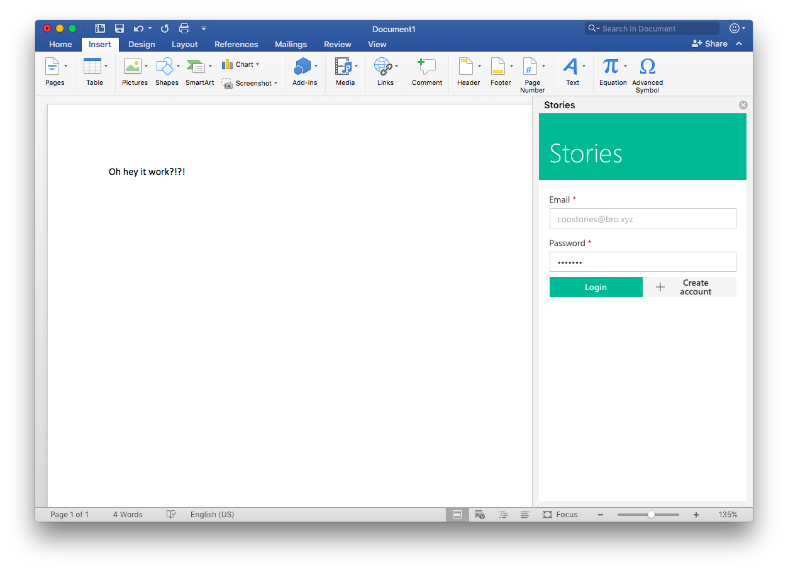Click the zoom slider handle
Screen dimensions: 788x572
pos(651,514)
